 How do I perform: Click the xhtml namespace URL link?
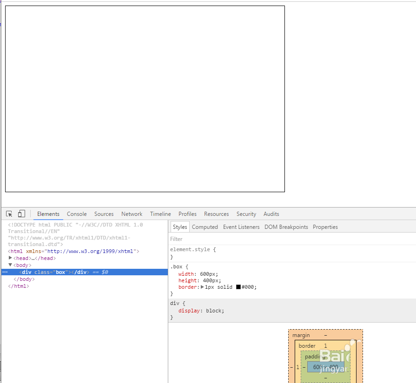(x=89, y=251)
